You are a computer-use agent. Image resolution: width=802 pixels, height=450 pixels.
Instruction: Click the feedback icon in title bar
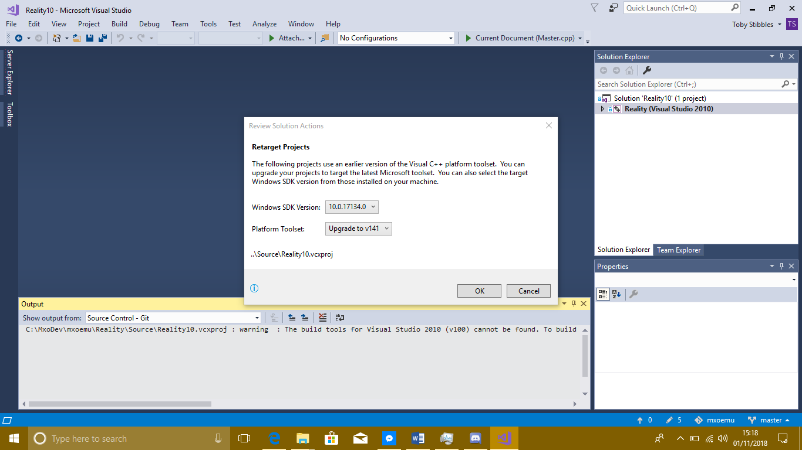pyautogui.click(x=614, y=8)
